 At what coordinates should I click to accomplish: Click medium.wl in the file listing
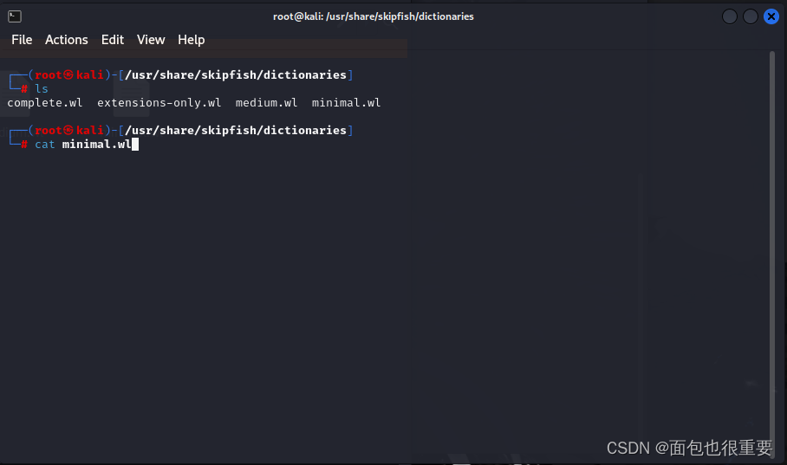tap(266, 103)
